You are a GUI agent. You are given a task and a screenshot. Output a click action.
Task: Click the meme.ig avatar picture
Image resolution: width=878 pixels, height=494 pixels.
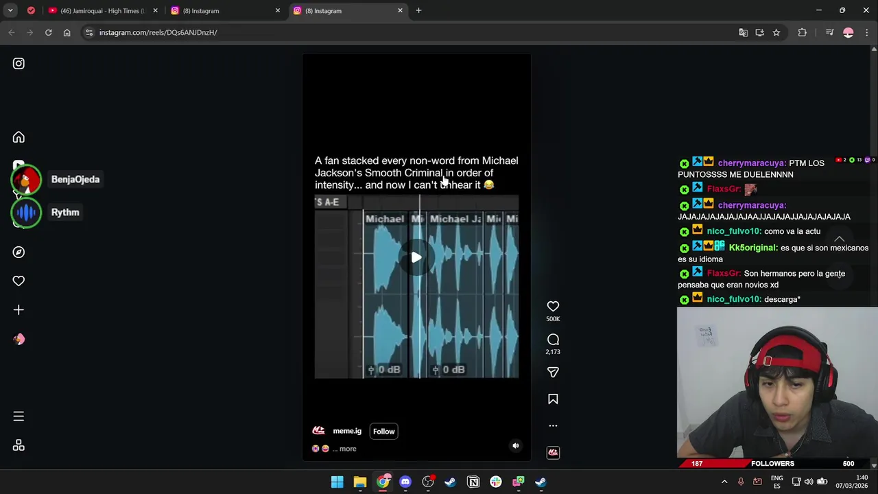click(x=318, y=431)
